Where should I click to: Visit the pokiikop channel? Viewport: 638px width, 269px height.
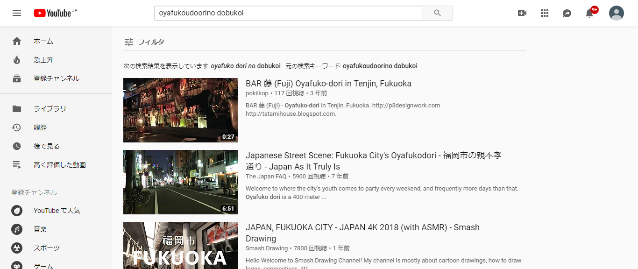257,93
